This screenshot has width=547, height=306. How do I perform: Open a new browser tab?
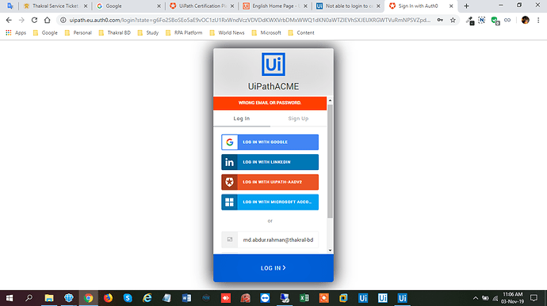point(466,6)
